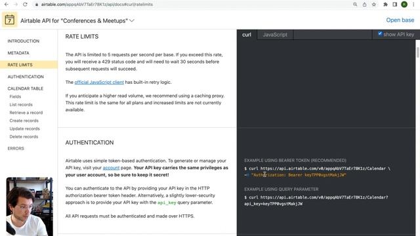This screenshot has height=236, width=420.
Task: Open the browser zoom magnifier icon
Action: pyautogui.click(x=355, y=5)
